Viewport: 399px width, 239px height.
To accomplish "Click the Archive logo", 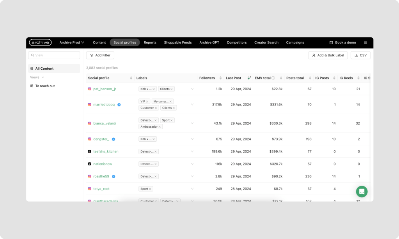I will [x=40, y=42].
